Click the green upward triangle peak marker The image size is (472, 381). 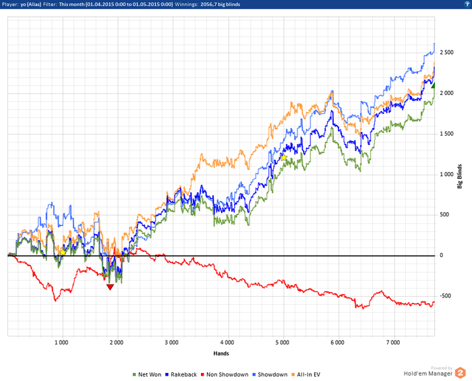click(x=433, y=85)
